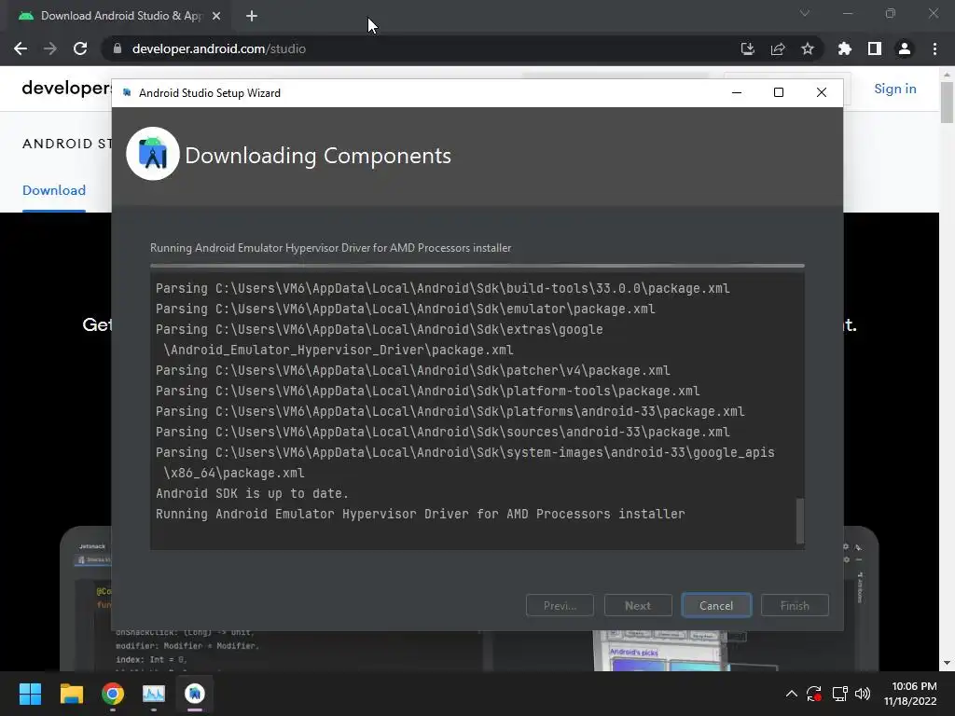Click the status label above the progress bar
Viewport: 955px width, 716px height.
tap(331, 248)
